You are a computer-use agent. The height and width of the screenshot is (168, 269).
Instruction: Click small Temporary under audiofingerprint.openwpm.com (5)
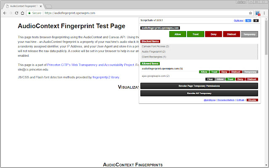pos(250,72)
